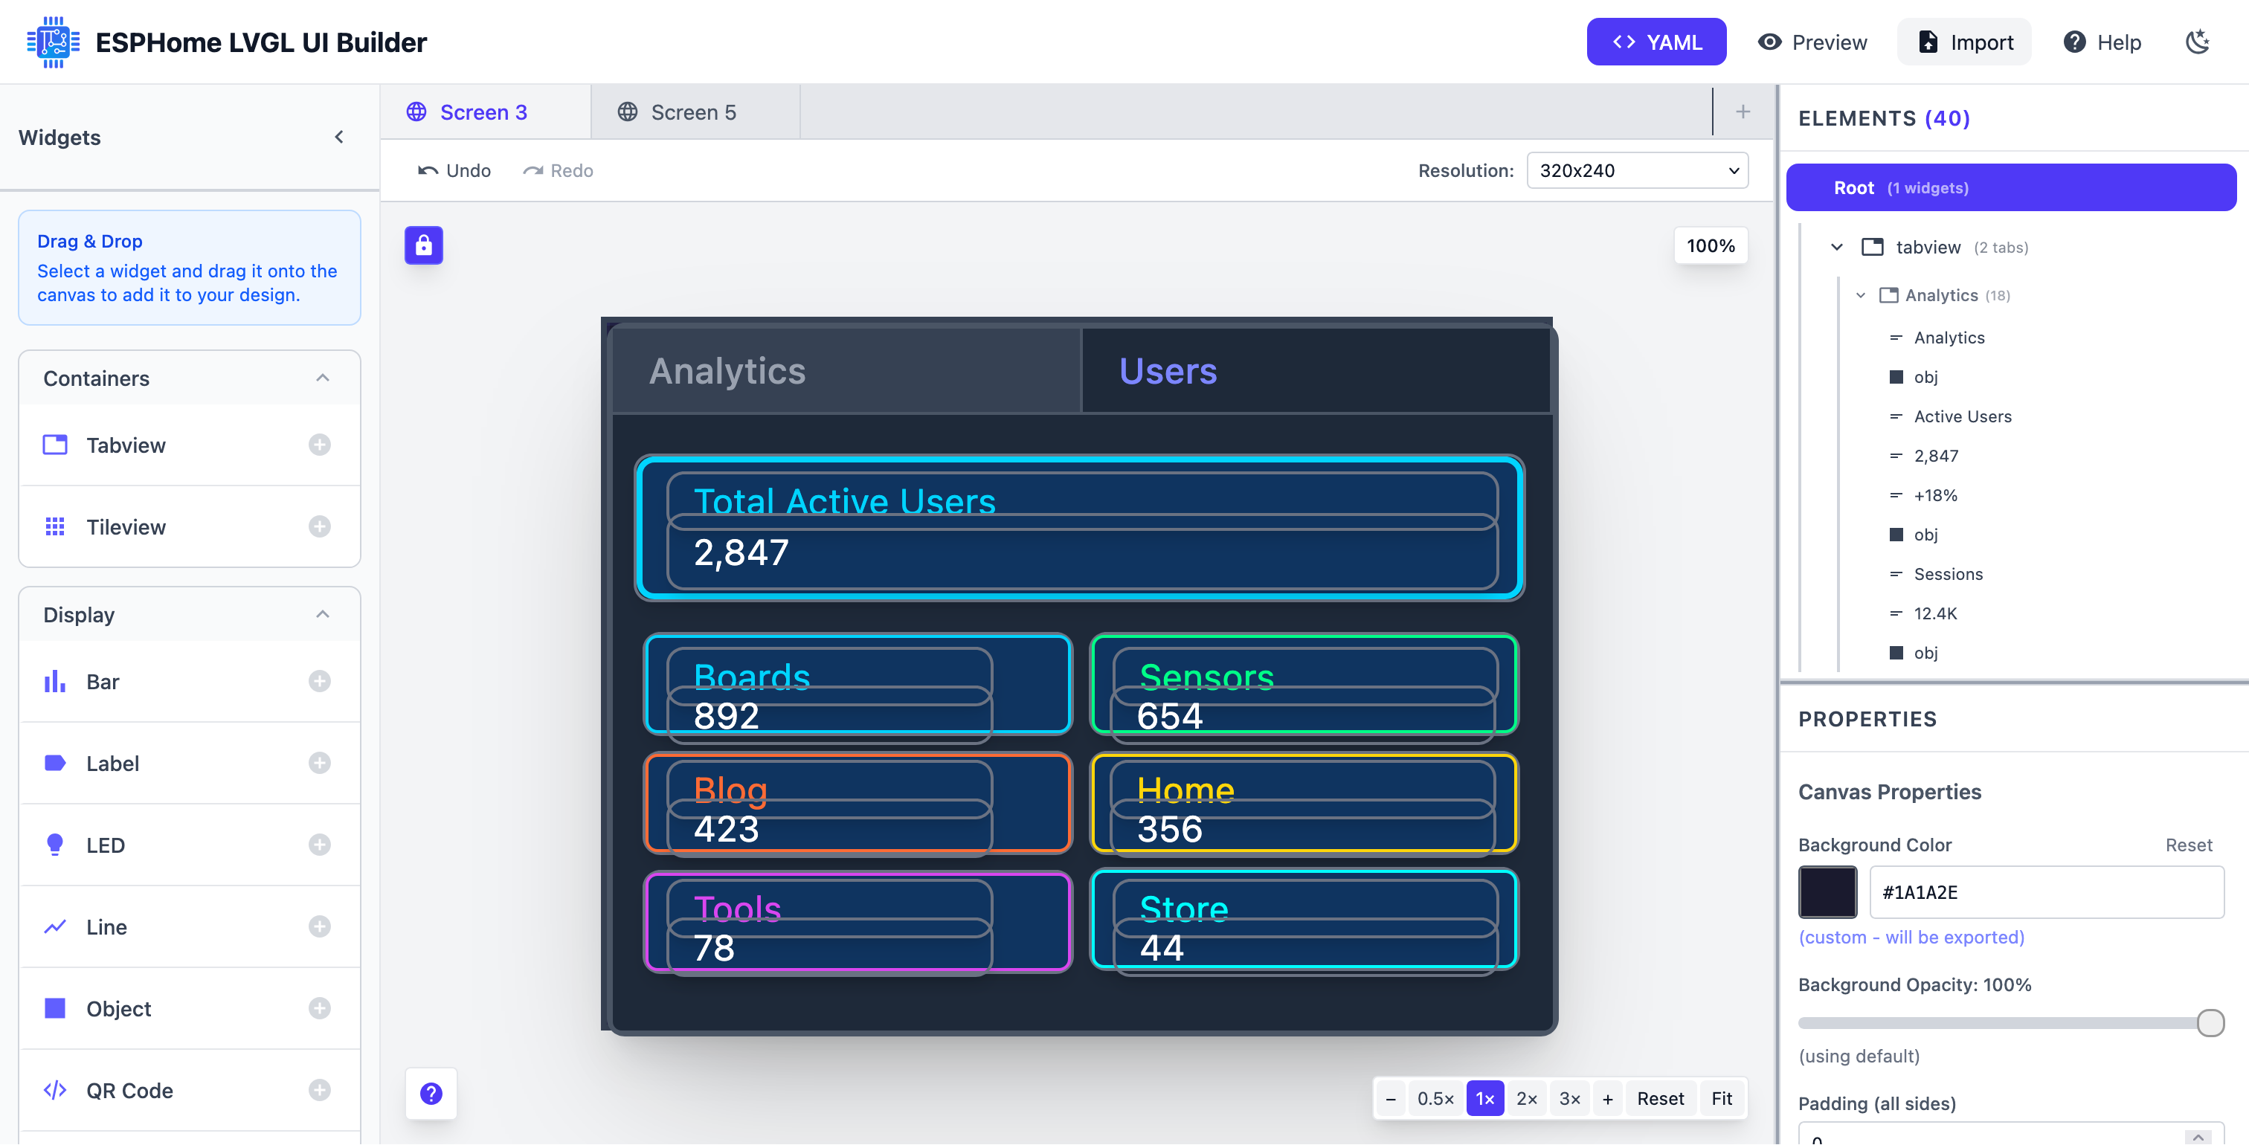Open the Resolution 320x240 dropdown
2249x1145 pixels.
coord(1638,171)
